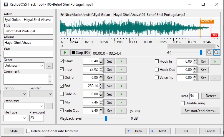Viewport: 224px width, 137px height.
Task: Enable the Voice Ins checkbox
Action: (x=157, y=78)
